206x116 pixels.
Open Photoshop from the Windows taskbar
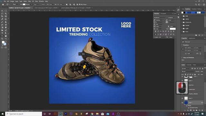tap(61, 114)
